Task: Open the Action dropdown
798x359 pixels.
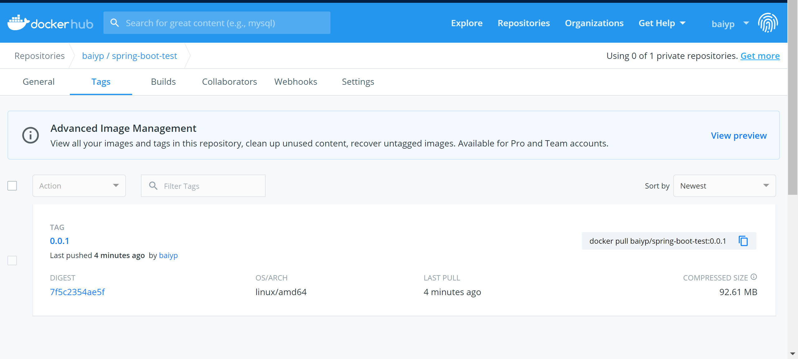Action: (x=79, y=186)
